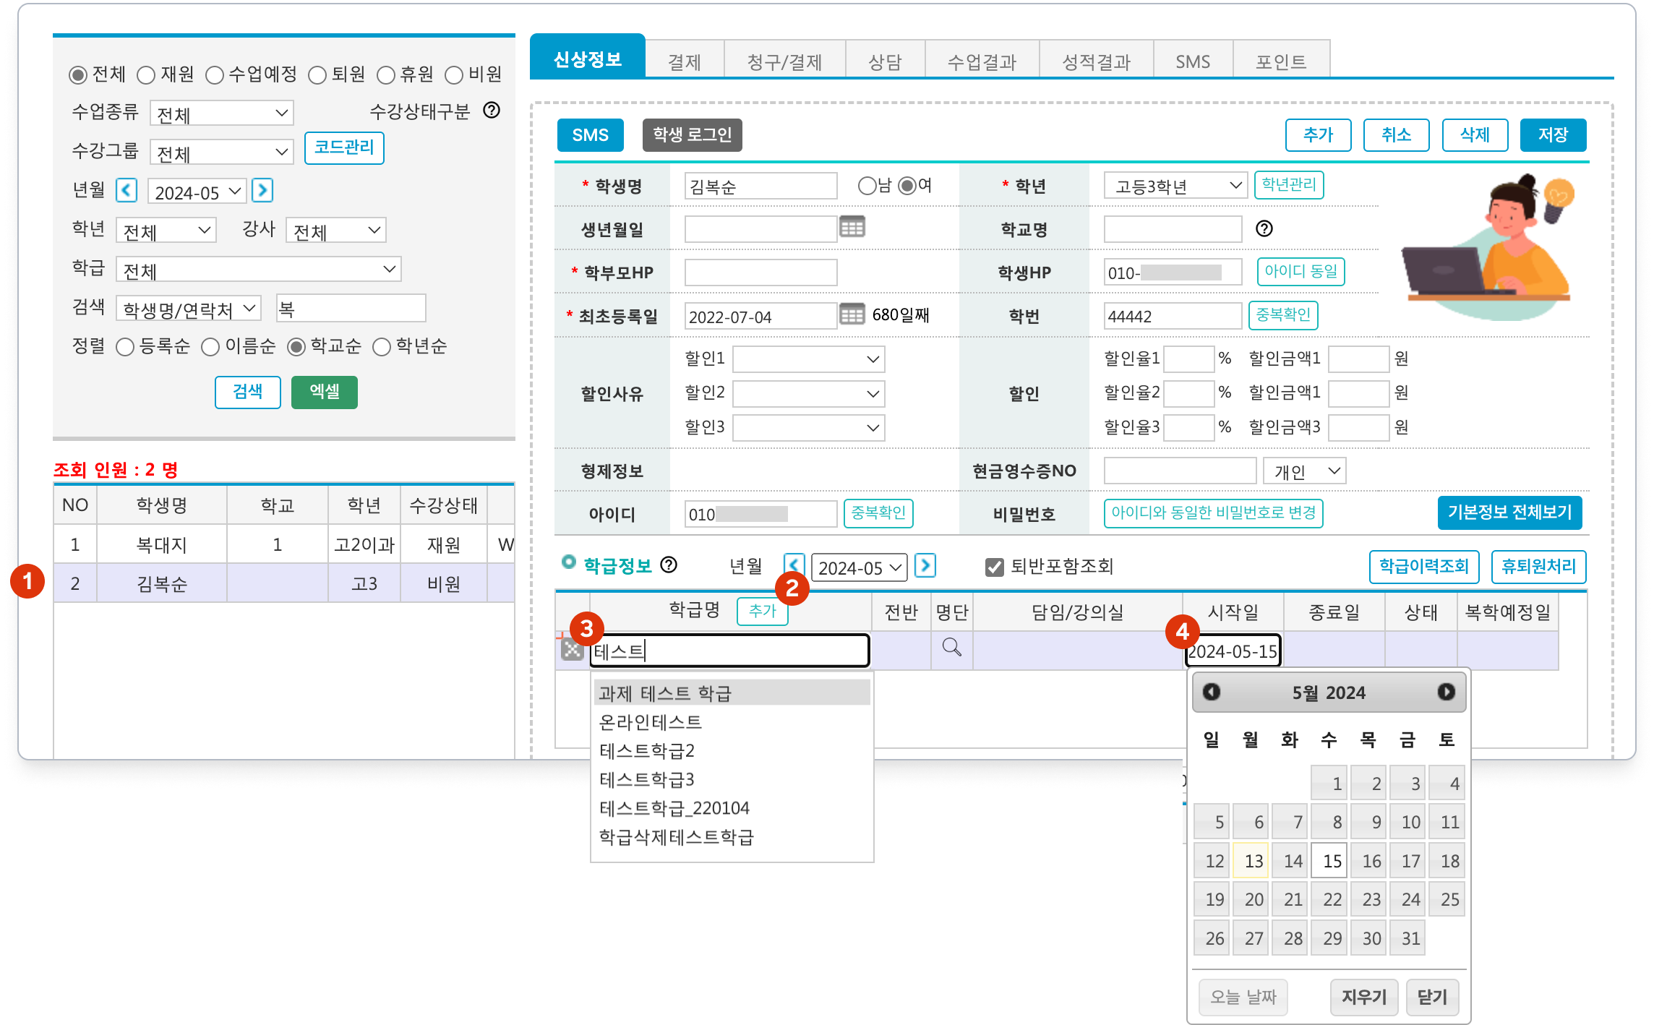This screenshot has height=1025, width=1654.
Task: Click 엑셀 export button
Action: [324, 392]
